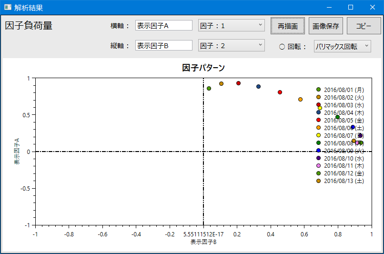Click the 縦軸 input field containing 表示因子B
The image size is (384, 254).
tap(164, 46)
